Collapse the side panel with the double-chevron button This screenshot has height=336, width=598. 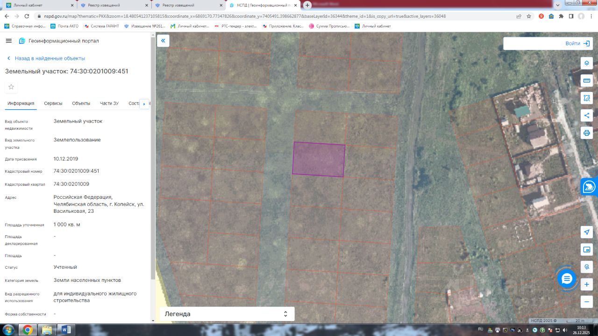163,41
